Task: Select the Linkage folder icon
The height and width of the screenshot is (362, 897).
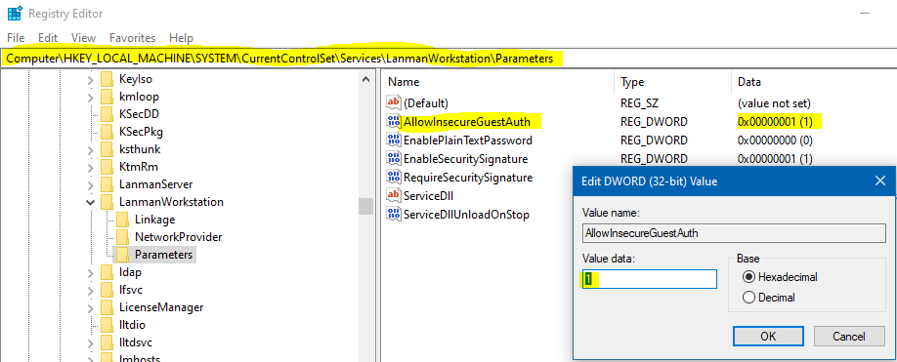Action: [x=123, y=220]
